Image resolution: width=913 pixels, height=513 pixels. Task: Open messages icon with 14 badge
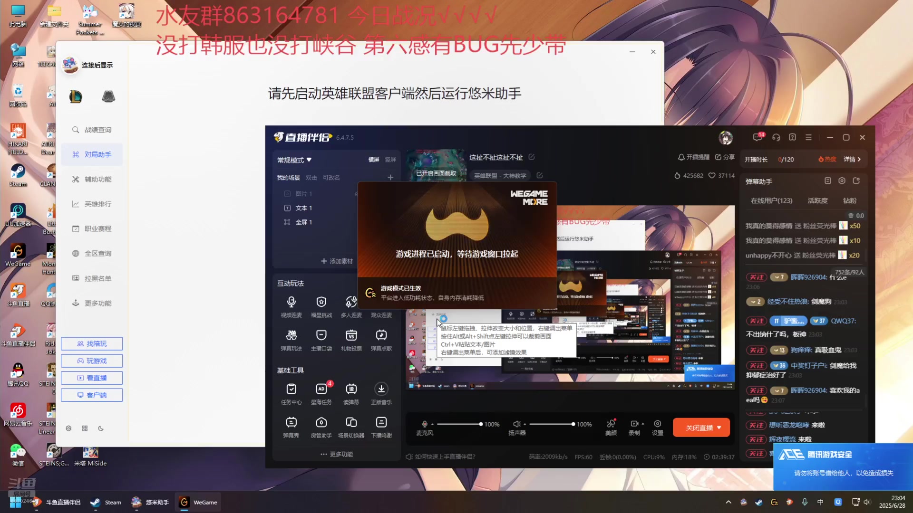tap(758, 137)
